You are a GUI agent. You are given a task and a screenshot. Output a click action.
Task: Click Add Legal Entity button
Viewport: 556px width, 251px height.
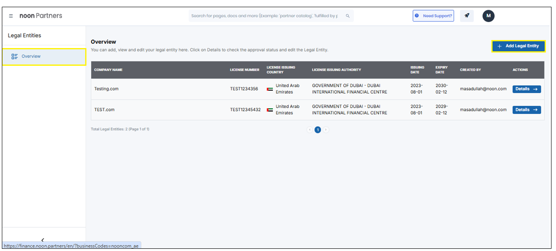518,46
